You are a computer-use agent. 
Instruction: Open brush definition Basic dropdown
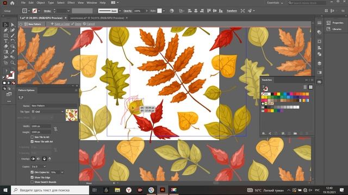[x=120, y=11]
